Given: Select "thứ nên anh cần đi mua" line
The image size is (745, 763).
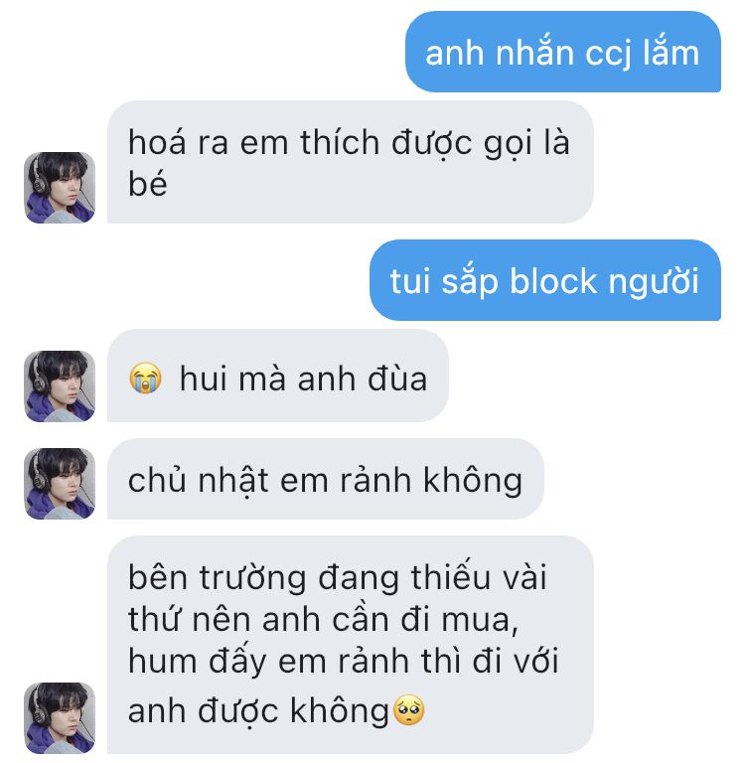Looking at the screenshot, I should click(323, 620).
